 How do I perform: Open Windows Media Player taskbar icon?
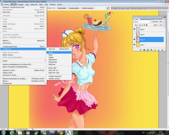[x=28, y=133]
